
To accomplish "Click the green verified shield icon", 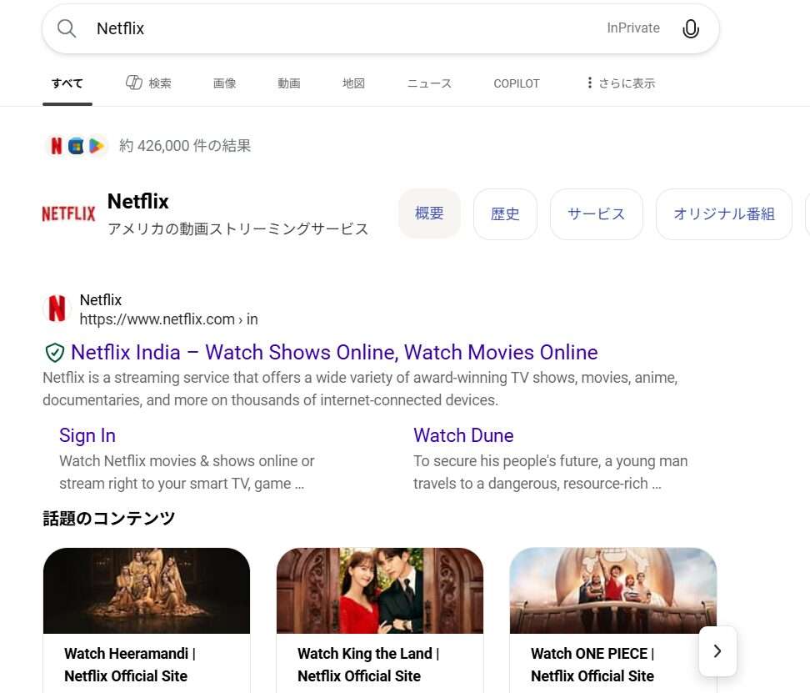I will [55, 353].
